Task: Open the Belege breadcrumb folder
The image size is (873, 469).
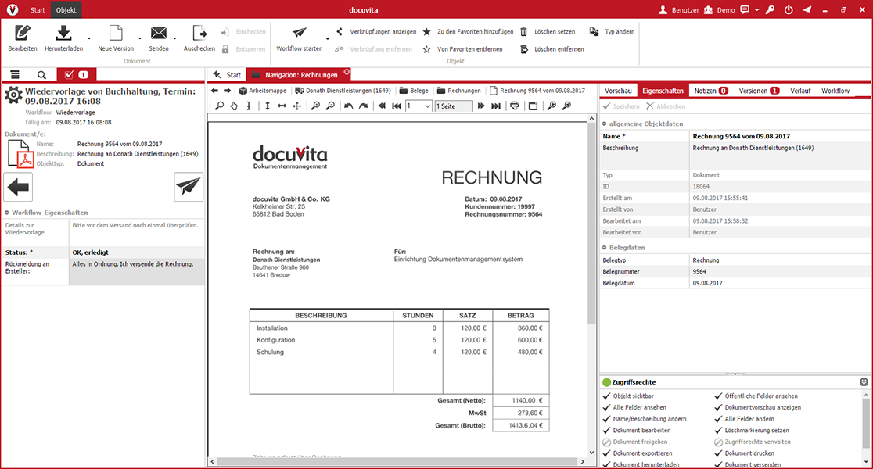Action: pyautogui.click(x=415, y=90)
